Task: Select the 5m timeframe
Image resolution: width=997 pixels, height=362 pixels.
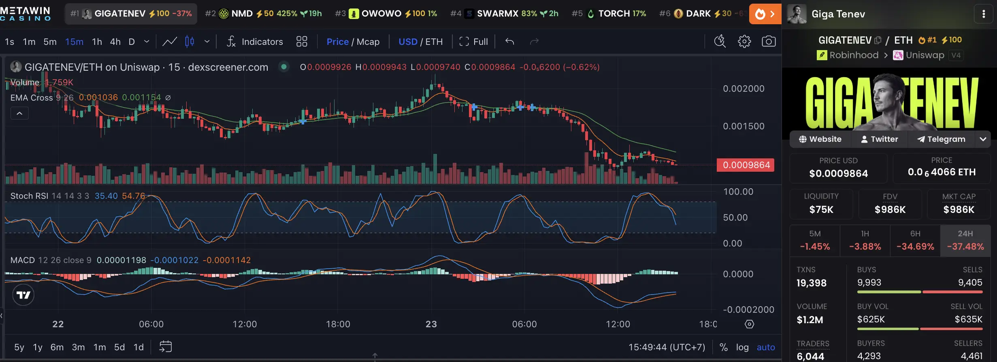Action: [x=50, y=42]
